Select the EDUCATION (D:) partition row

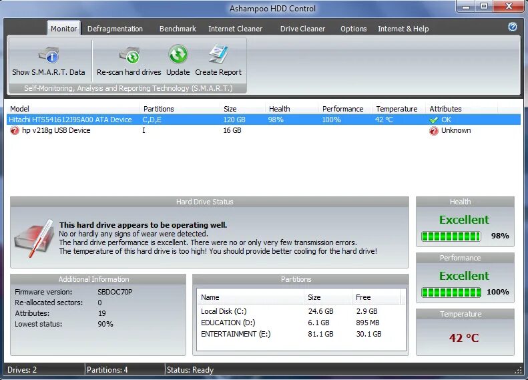301,323
